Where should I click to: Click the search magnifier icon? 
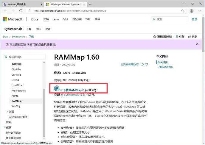click(154, 19)
